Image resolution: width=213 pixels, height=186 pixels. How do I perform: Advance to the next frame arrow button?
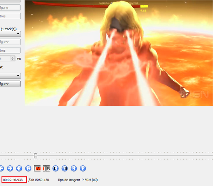pyautogui.click(x=10, y=169)
